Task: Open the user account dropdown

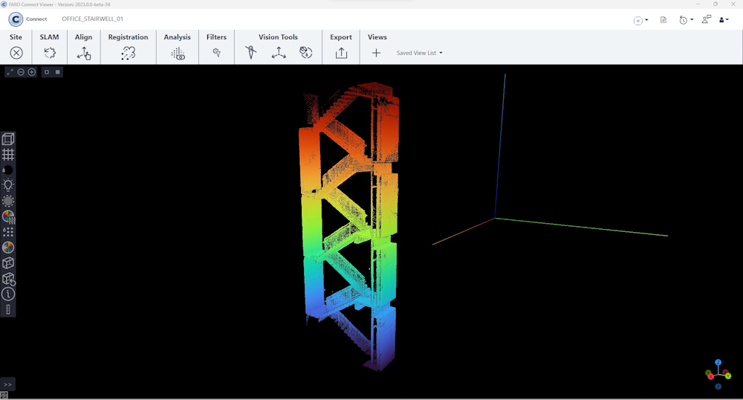Action: click(x=723, y=20)
